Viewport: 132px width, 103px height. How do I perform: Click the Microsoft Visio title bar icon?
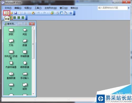[x=3, y=3]
